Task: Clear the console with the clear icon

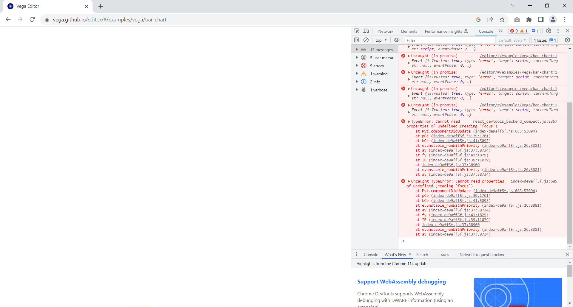Action: (366, 40)
